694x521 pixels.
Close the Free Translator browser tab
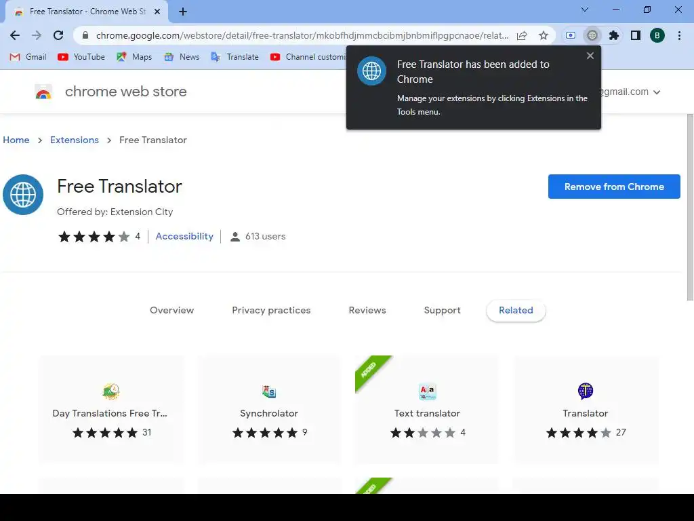click(157, 12)
